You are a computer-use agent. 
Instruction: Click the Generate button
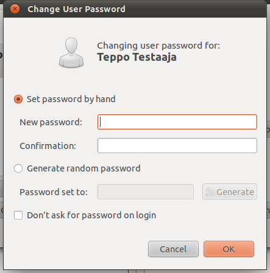(230, 192)
